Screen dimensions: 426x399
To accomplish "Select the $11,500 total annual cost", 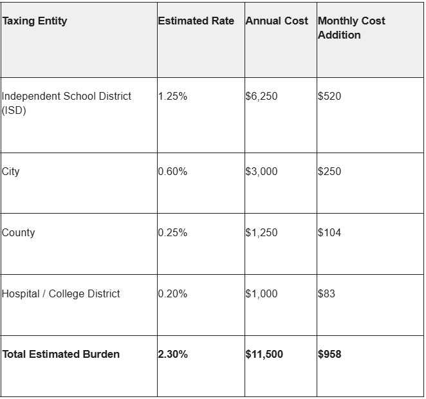I will coord(264,355).
